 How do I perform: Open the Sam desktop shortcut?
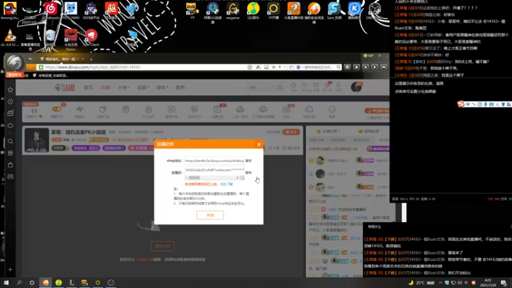(334, 10)
